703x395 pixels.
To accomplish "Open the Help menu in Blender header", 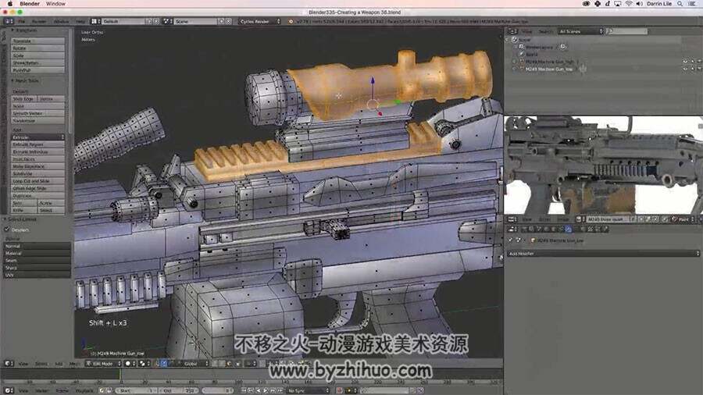I will click(80, 21).
